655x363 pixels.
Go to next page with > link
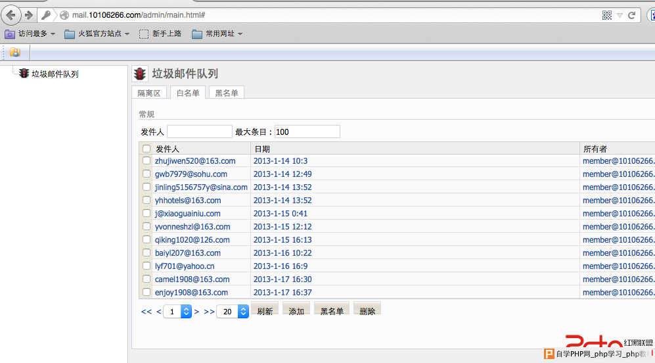[196, 312]
